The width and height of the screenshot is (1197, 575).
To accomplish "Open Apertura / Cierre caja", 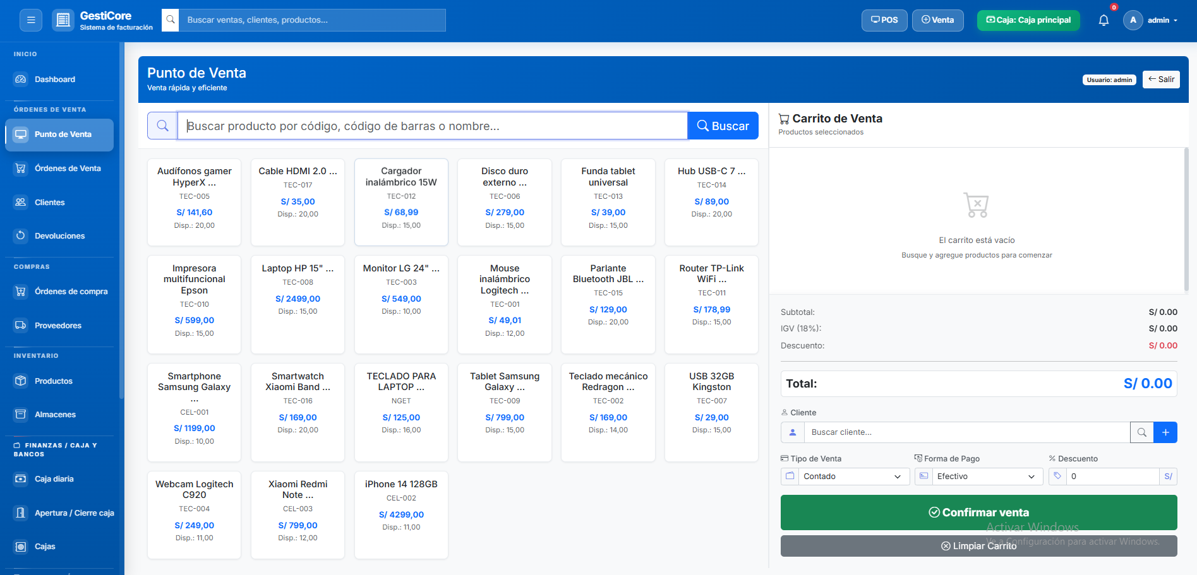I will pos(59,513).
